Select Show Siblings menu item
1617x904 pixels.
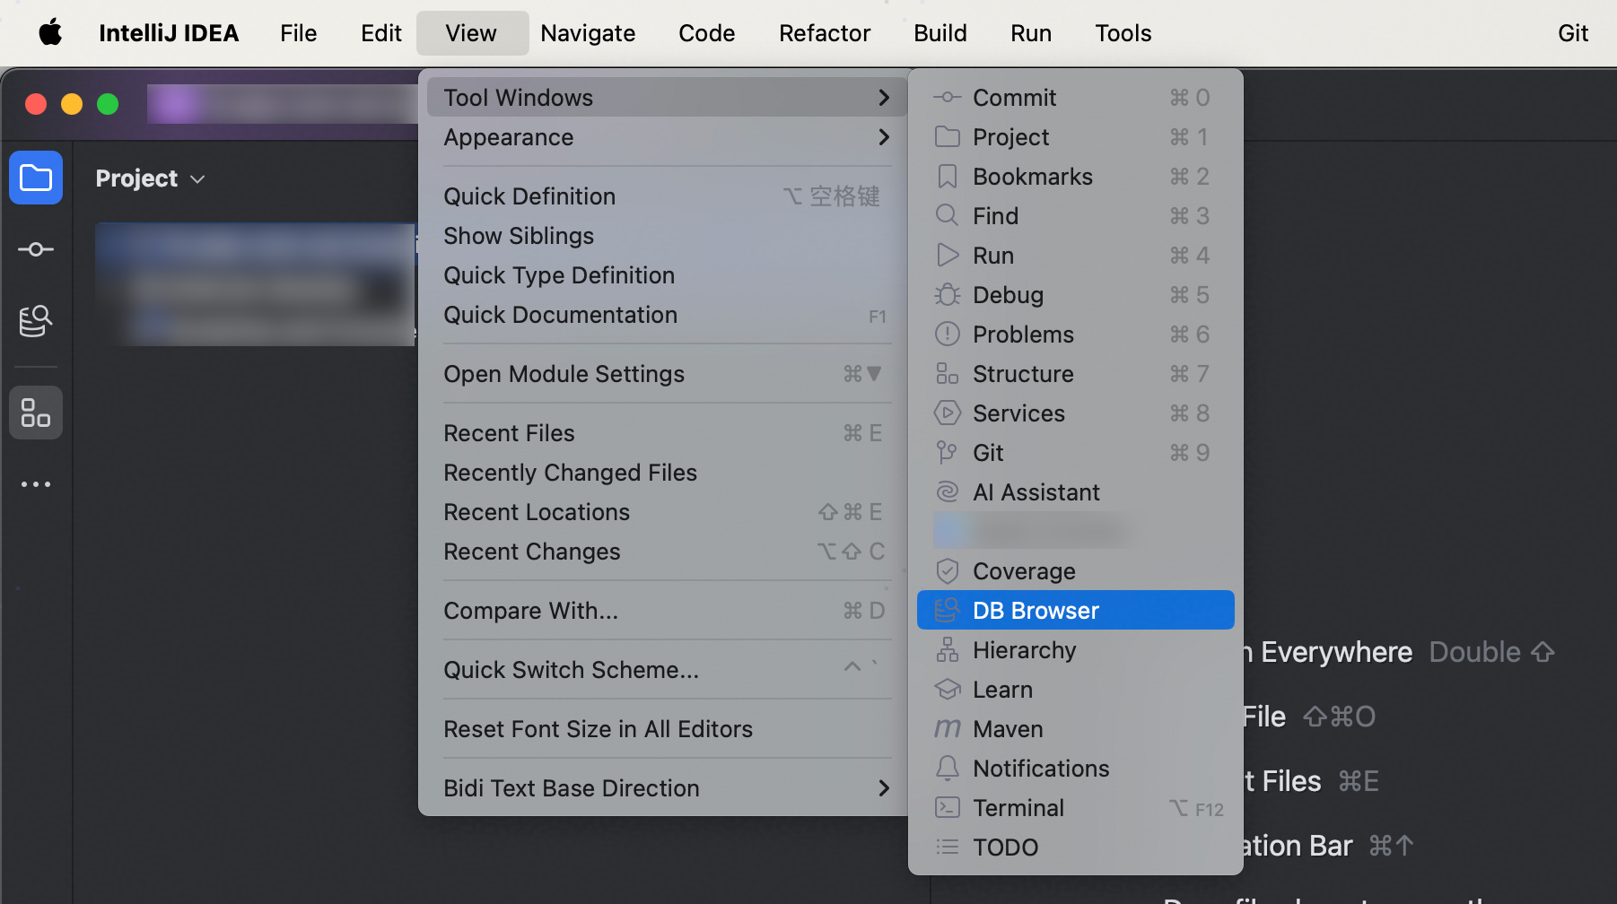pos(664,235)
